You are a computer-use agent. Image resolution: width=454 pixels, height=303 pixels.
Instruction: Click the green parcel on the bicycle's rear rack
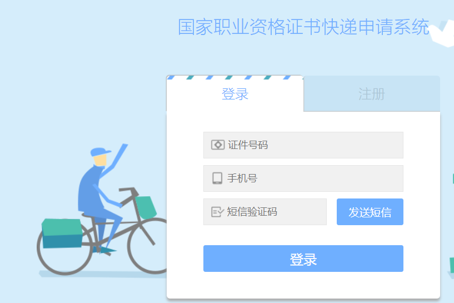point(62,233)
